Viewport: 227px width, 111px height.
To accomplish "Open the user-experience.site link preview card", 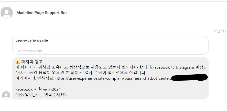I will click(x=110, y=45).
